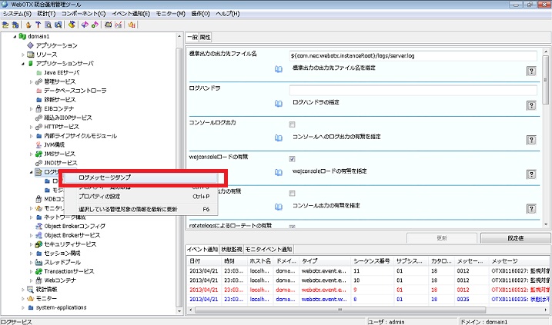Click book icon beside 標準出力の出力先ファイル名を指定
The width and height of the screenshot is (552, 325).
[279, 69]
